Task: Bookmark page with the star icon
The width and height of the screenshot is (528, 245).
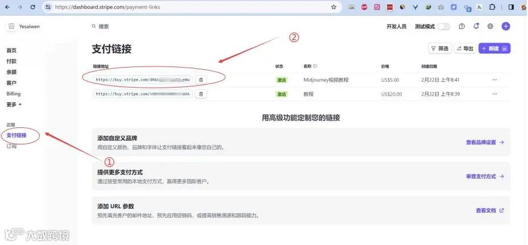Action: (334, 7)
